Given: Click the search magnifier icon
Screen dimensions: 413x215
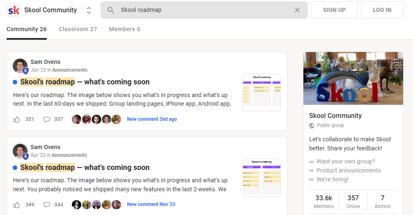Looking at the screenshot, I should [x=111, y=10].
